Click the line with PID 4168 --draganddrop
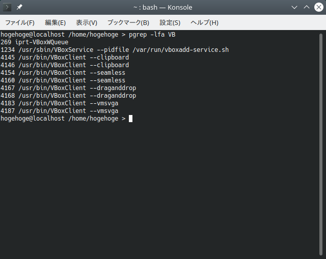Screen dimensions: 326x259 (x=68, y=96)
